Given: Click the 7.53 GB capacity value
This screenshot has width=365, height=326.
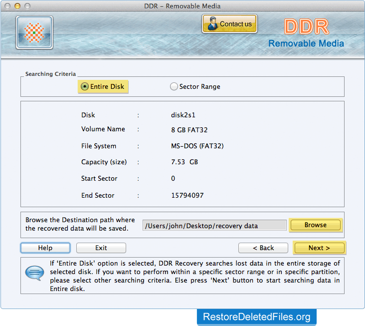Looking at the screenshot, I should 184,162.
